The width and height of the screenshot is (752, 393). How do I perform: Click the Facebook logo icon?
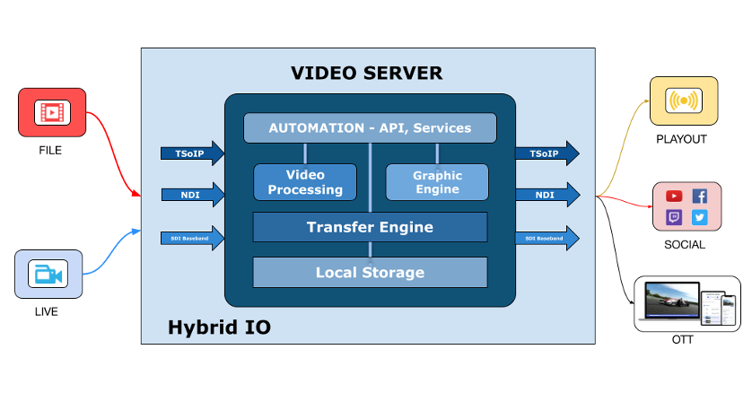pyautogui.click(x=700, y=196)
